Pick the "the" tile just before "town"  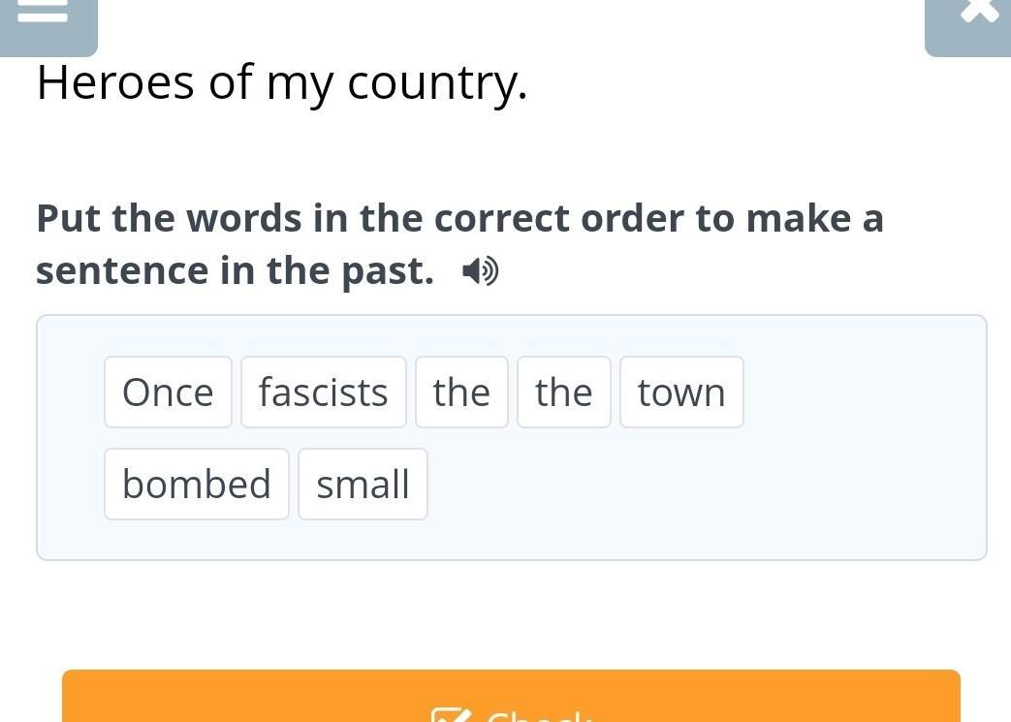click(563, 392)
